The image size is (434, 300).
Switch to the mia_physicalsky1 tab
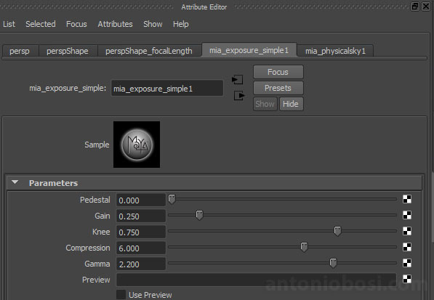coord(335,51)
